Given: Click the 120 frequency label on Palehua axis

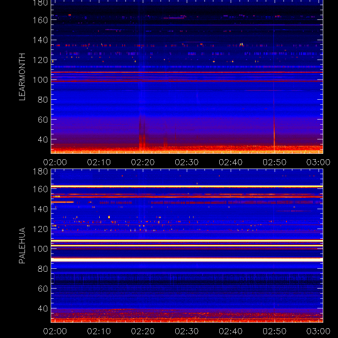Looking at the screenshot, I should point(40,229).
